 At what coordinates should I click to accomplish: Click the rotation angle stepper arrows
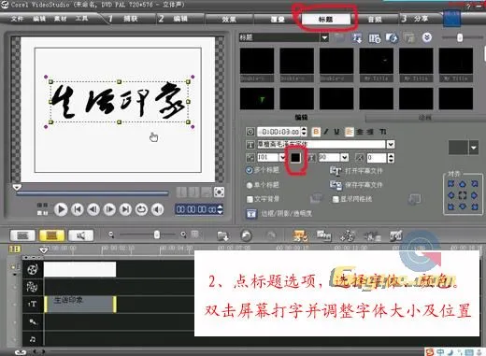point(392,158)
